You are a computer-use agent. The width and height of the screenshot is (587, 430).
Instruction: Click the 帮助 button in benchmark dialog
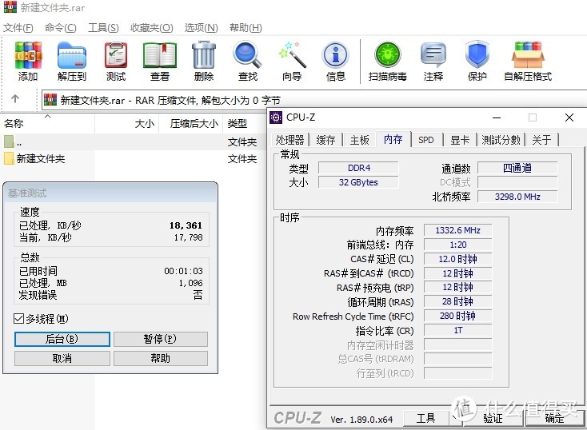tap(160, 358)
